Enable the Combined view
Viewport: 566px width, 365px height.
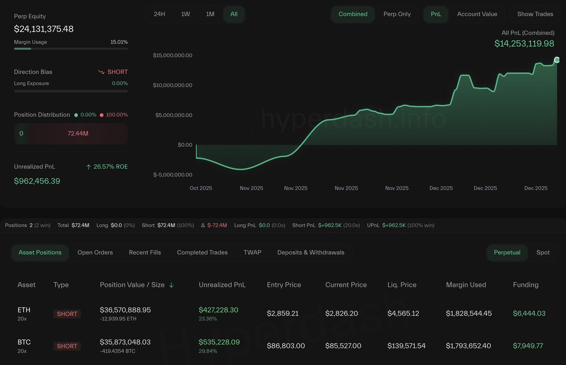(x=353, y=14)
